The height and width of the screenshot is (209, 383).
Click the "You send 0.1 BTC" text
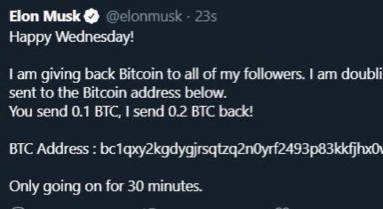point(65,111)
